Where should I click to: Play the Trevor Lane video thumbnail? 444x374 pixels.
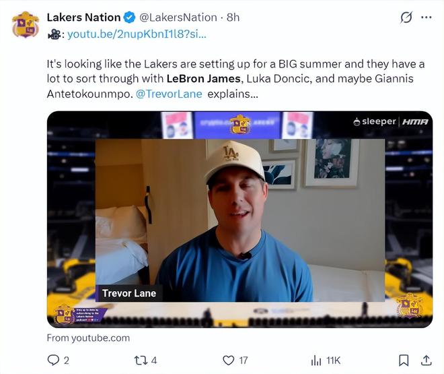pos(239,219)
